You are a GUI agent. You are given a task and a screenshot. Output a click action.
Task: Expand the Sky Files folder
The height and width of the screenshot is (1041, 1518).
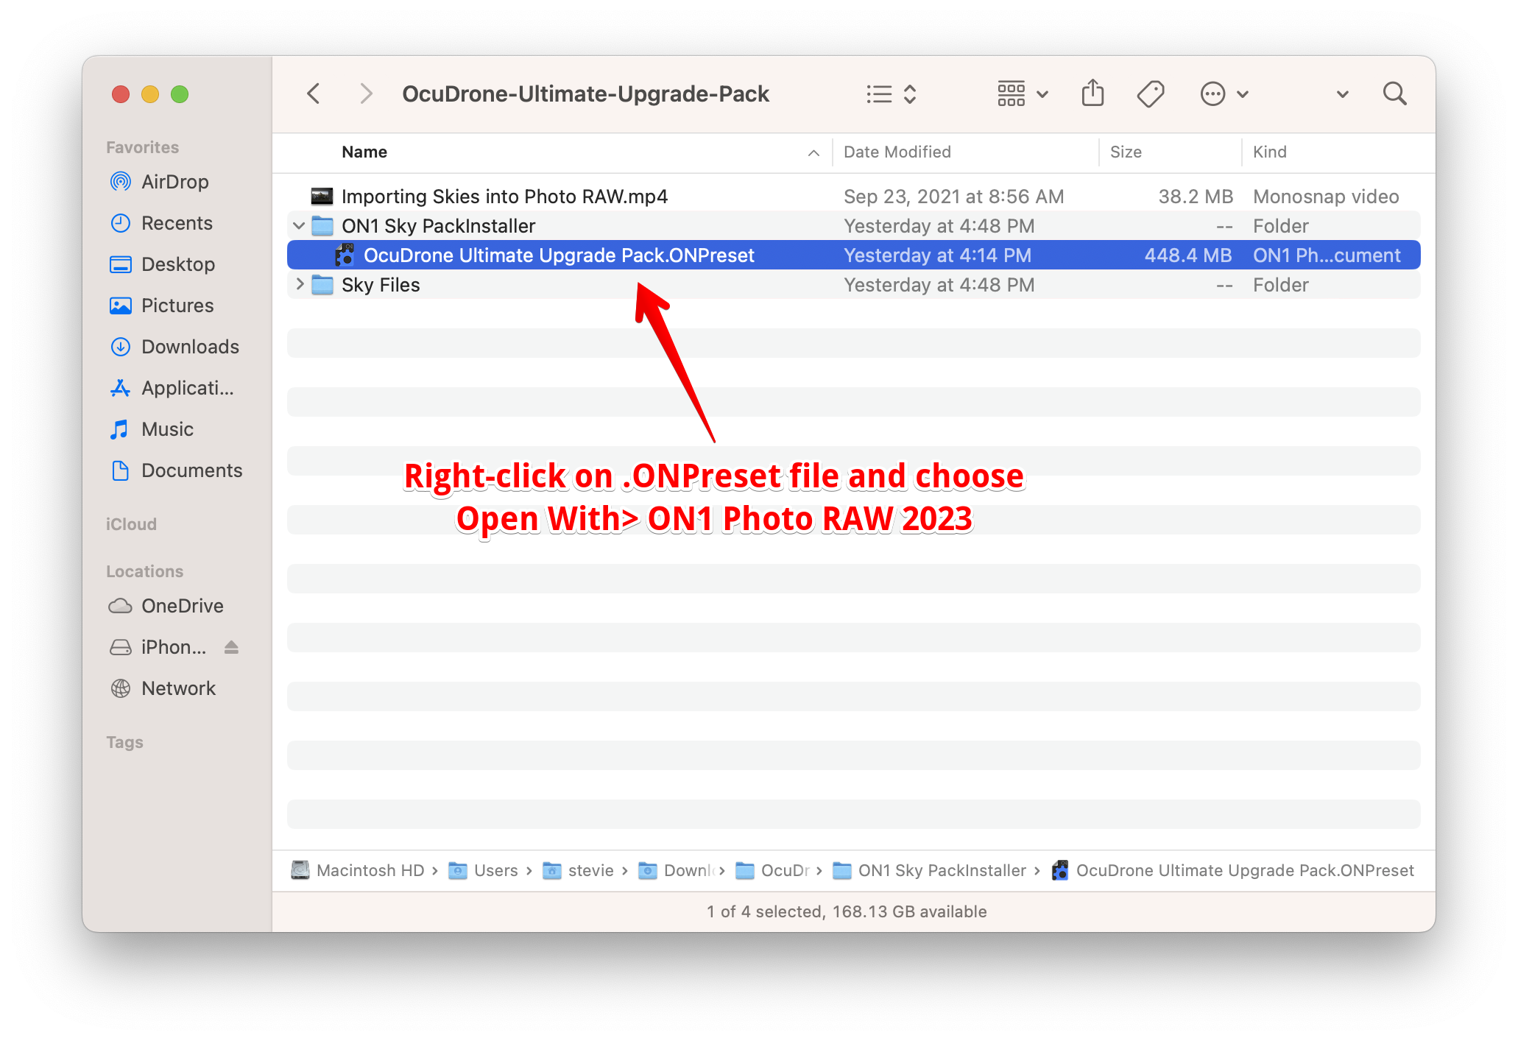[299, 285]
